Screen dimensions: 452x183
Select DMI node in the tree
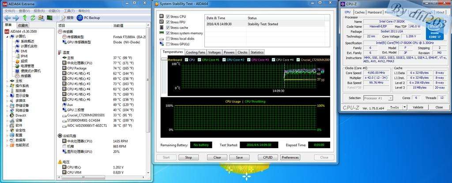click(x=21, y=51)
